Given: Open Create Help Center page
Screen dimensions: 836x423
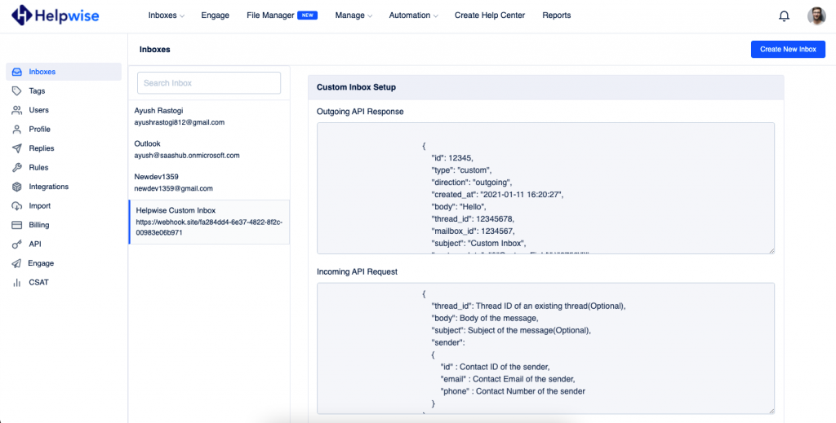Looking at the screenshot, I should pos(490,15).
